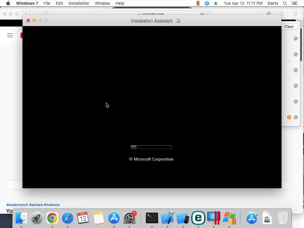The height and width of the screenshot is (228, 304).
Task: Open Launchpad from the Dock
Action: [x=37, y=218]
